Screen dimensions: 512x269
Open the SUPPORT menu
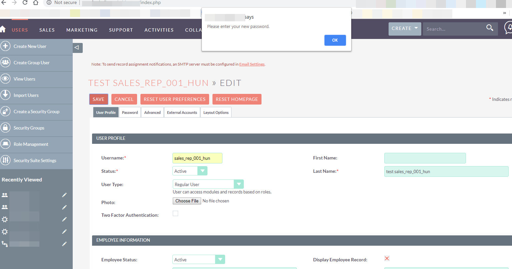(x=121, y=30)
